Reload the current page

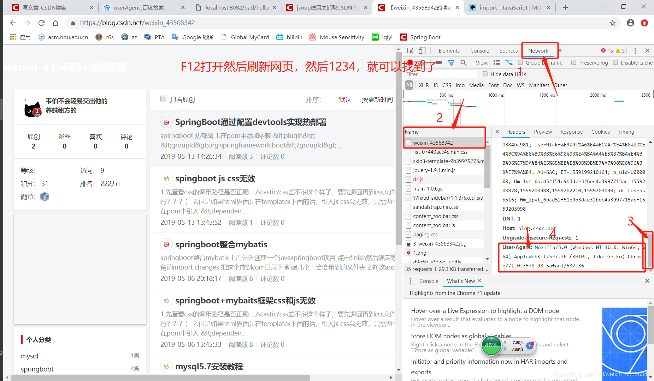coord(41,23)
